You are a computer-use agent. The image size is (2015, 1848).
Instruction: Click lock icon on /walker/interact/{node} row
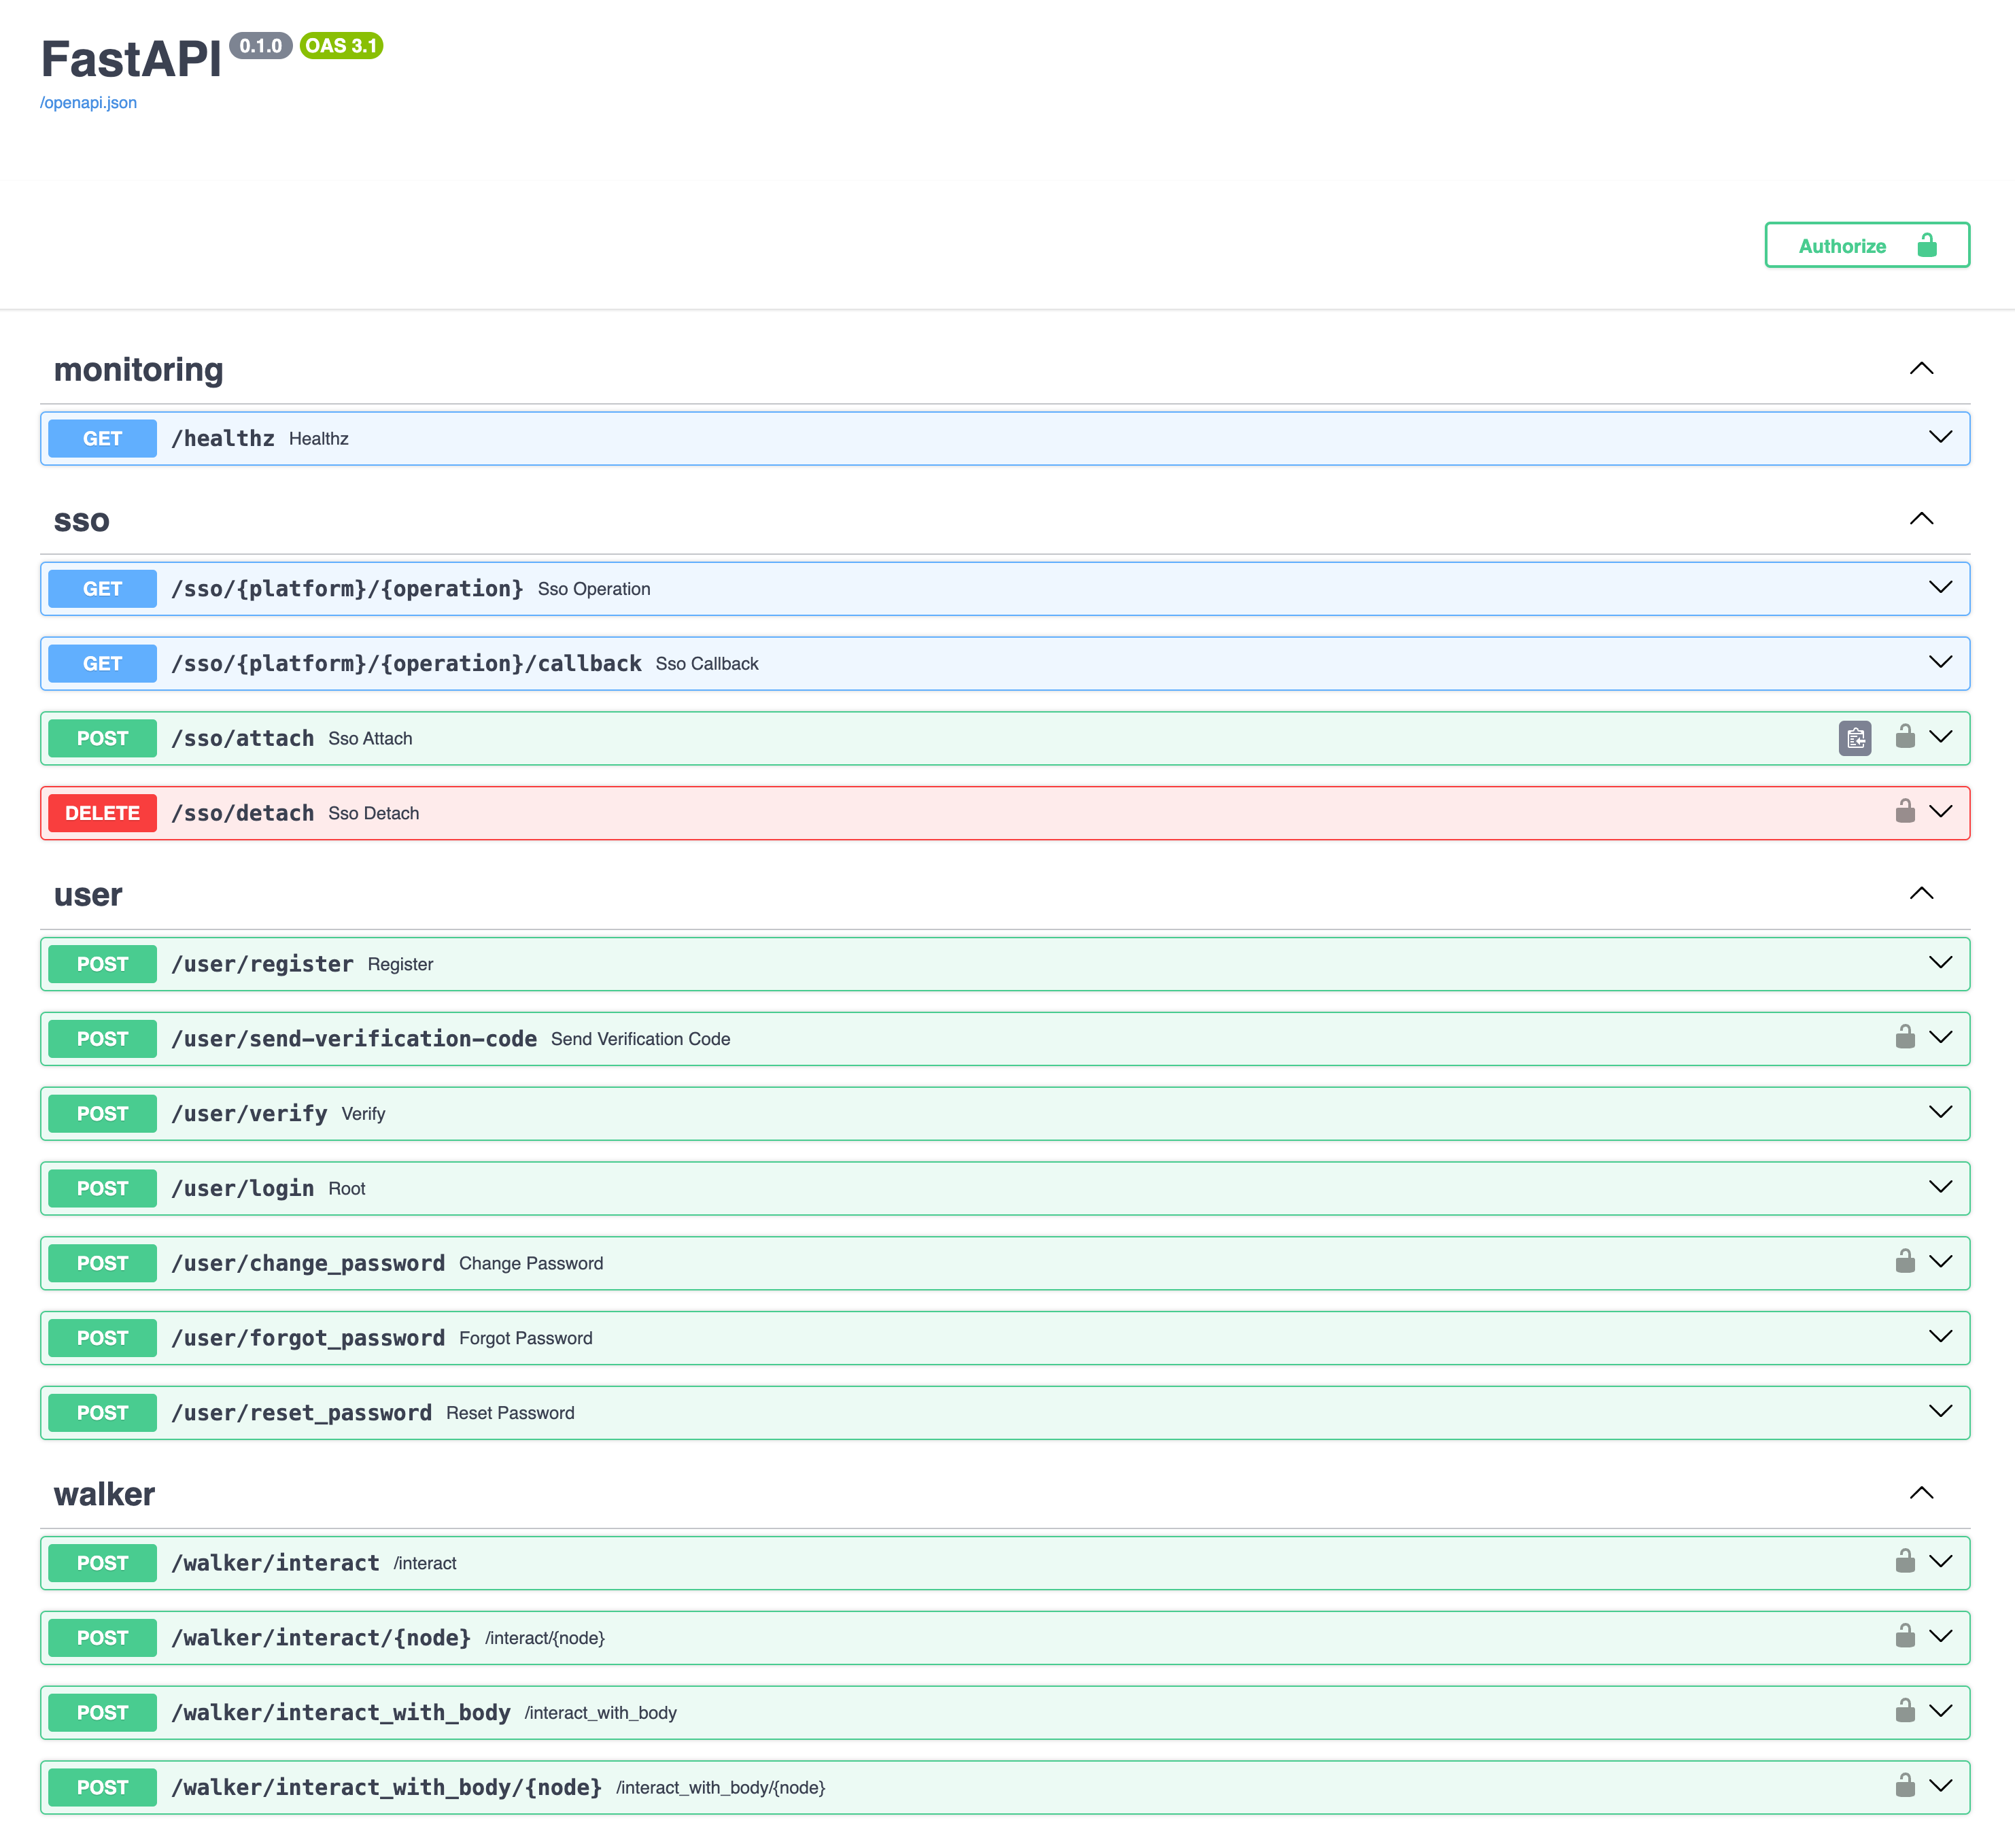click(x=1905, y=1636)
